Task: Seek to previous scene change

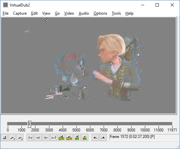Action: pos(77,137)
